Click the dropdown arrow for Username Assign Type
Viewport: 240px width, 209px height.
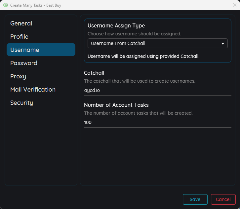(x=222, y=43)
